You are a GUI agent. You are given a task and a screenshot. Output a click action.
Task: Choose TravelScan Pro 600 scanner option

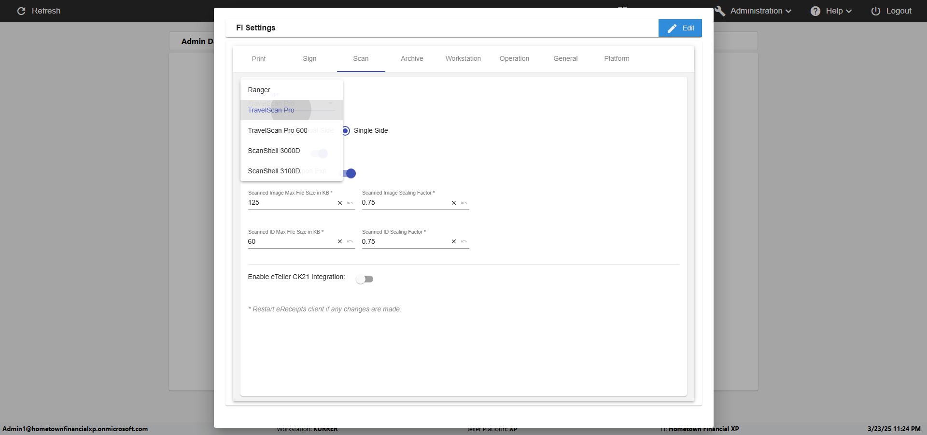(x=292, y=130)
